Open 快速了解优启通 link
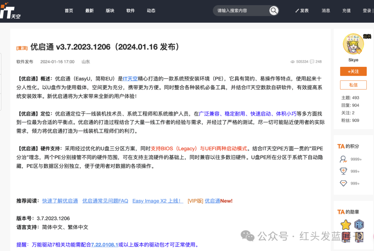Image resolution: width=374 pixels, height=251 pixels. (60, 201)
